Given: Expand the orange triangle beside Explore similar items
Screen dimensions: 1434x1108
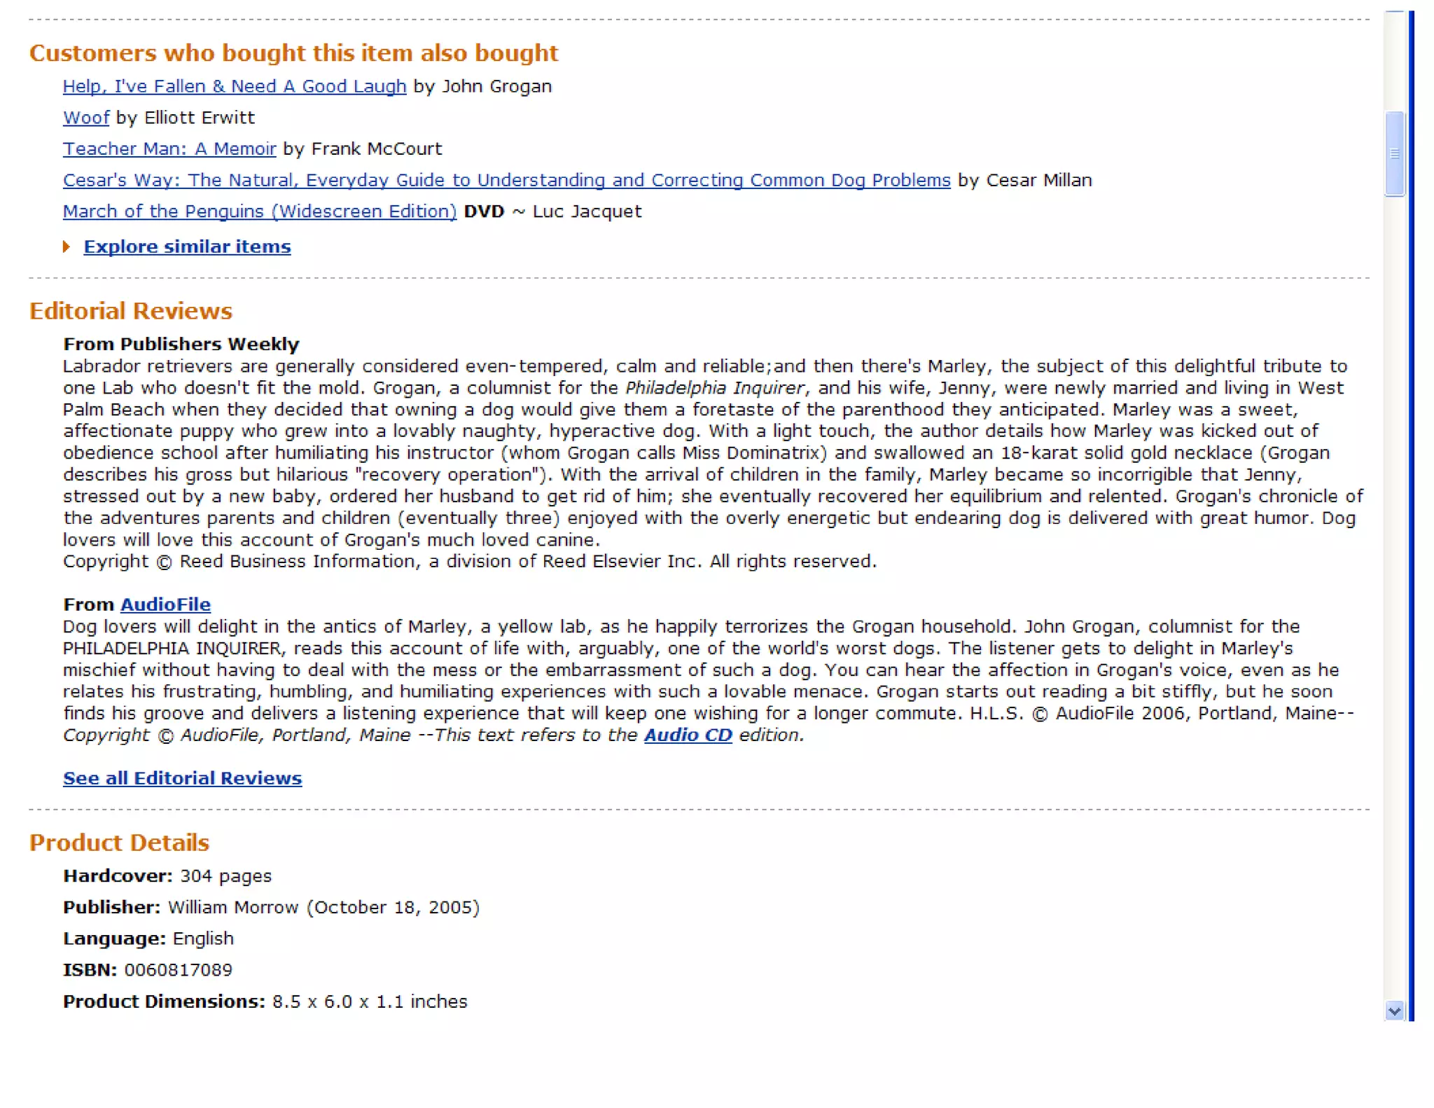Looking at the screenshot, I should coord(67,247).
